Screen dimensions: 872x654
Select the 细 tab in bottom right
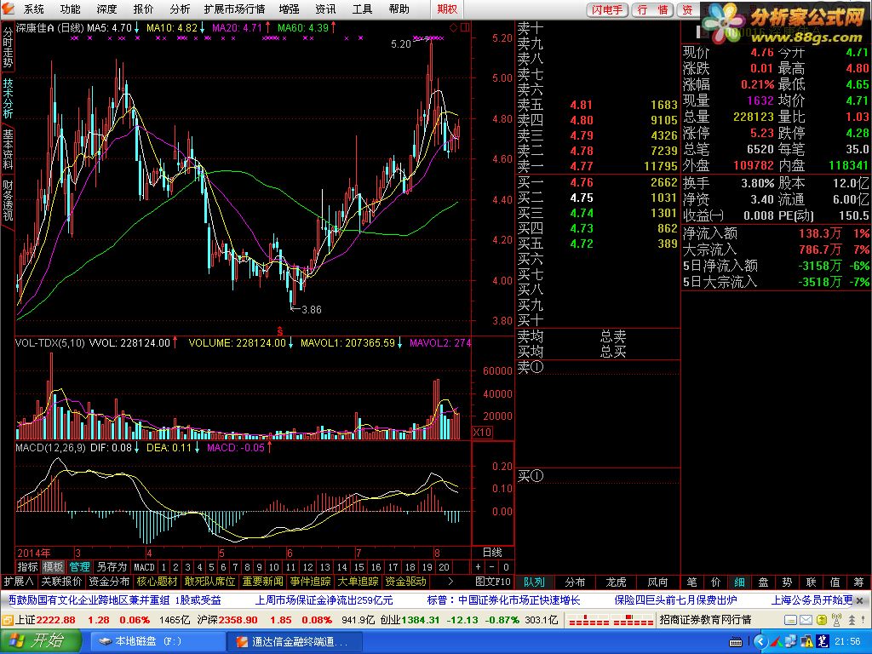(740, 582)
